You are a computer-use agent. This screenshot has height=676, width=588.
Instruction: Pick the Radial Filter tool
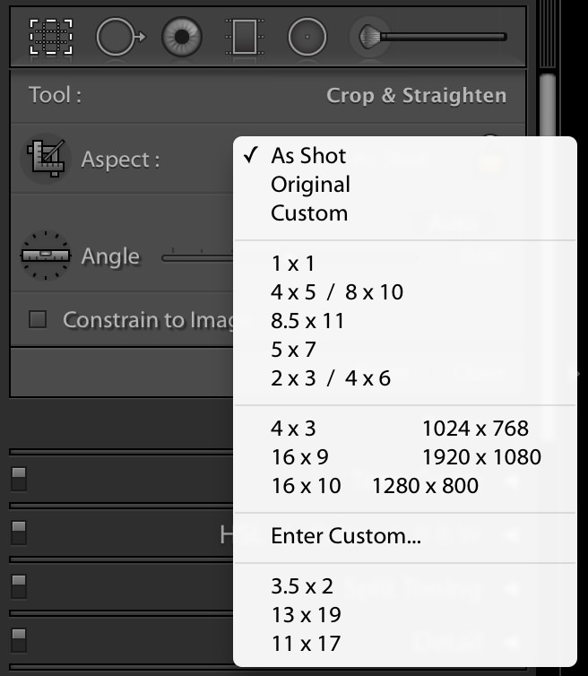pyautogui.click(x=307, y=37)
